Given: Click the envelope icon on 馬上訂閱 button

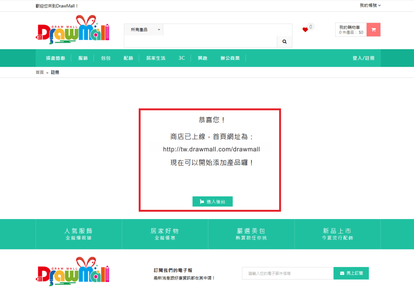Looking at the screenshot, I should click(x=341, y=273).
